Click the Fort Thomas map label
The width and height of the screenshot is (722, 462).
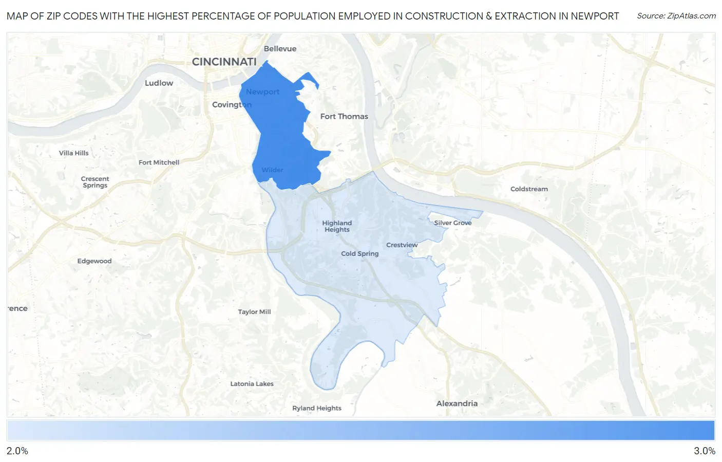tap(344, 117)
